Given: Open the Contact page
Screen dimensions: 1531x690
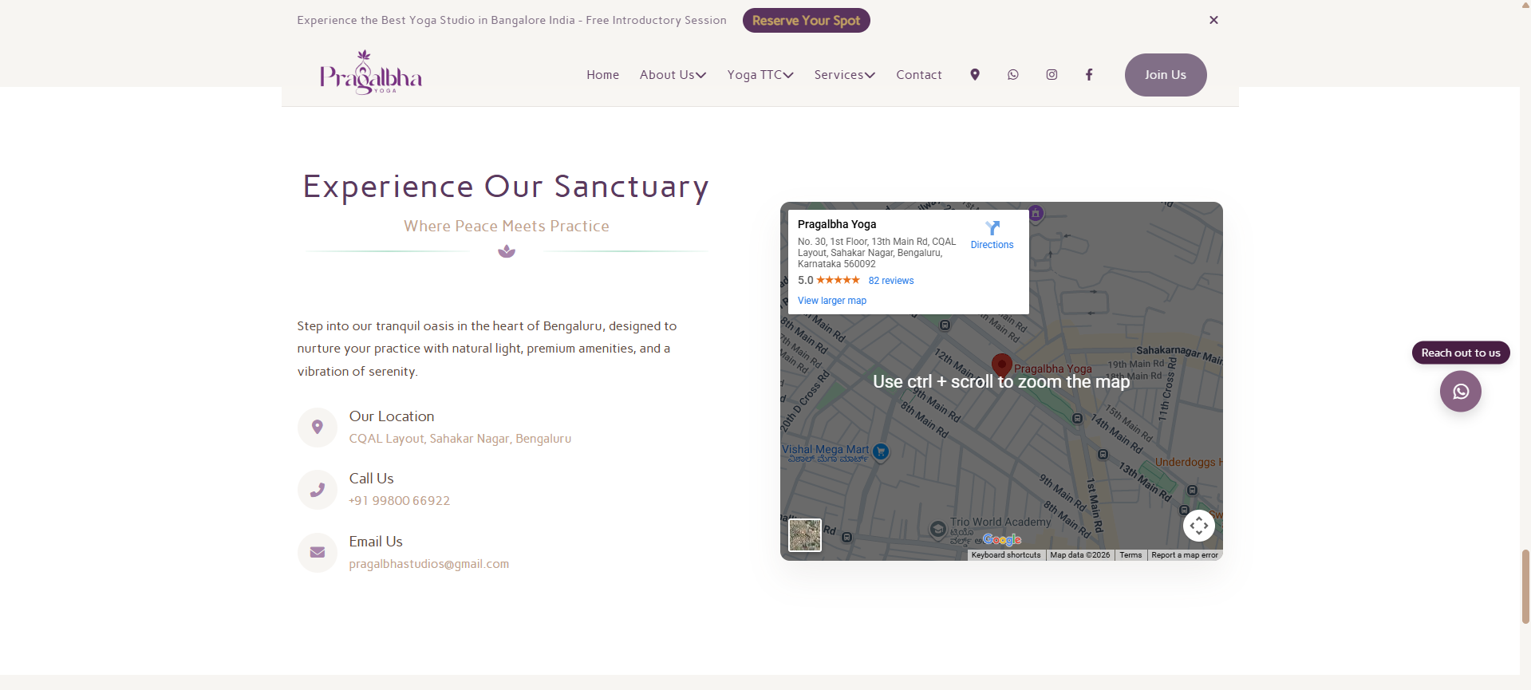Looking at the screenshot, I should coord(919,74).
